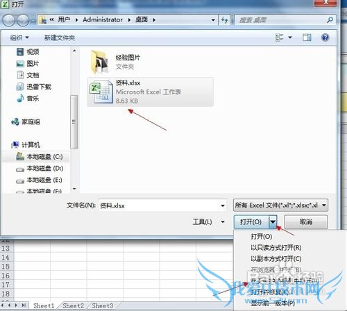The height and width of the screenshot is (311, 347).
Task: Select 计算机 in the navigation pane
Action: (x=26, y=145)
